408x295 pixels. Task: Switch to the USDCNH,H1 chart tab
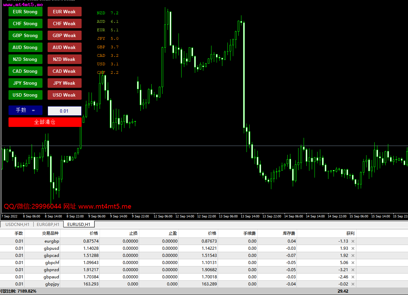click(17, 224)
